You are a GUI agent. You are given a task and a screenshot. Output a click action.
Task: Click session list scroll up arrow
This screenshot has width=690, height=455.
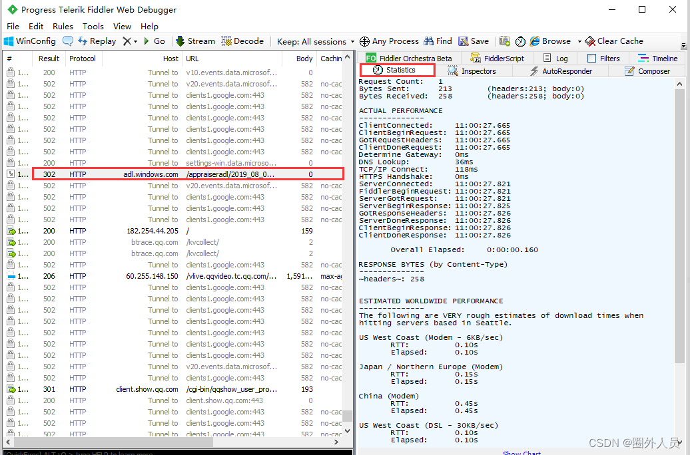click(347, 57)
